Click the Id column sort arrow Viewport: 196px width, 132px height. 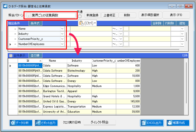pos(40,61)
